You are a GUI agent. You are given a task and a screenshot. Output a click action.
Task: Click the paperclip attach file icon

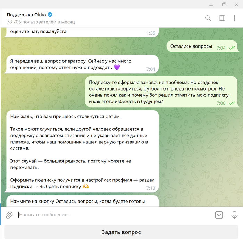pos(9,215)
